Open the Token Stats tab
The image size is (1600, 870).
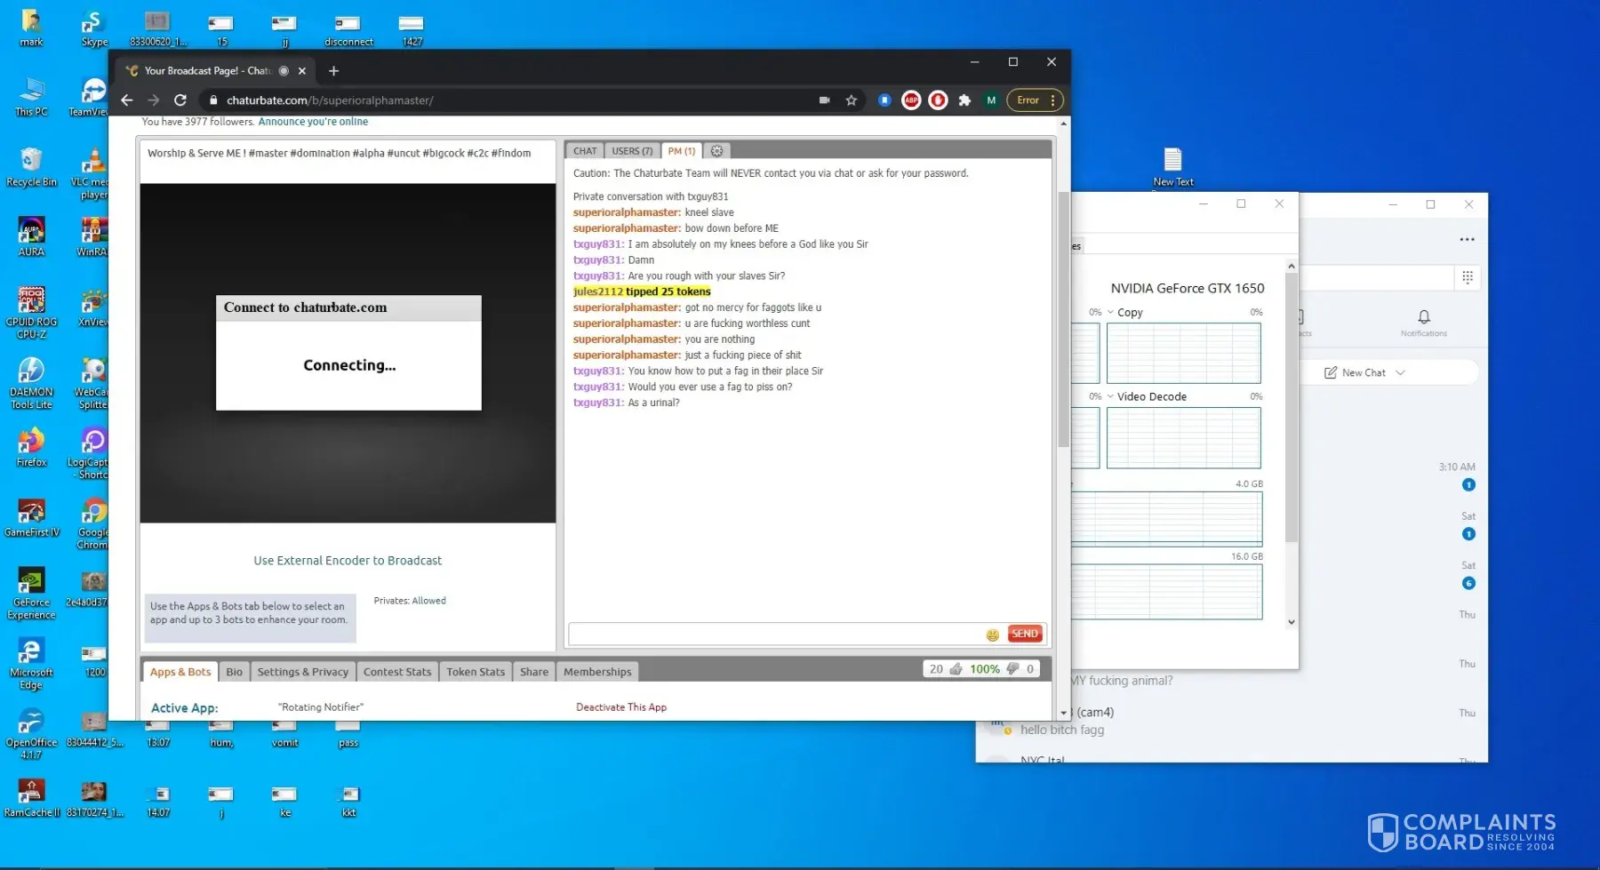[x=475, y=672]
